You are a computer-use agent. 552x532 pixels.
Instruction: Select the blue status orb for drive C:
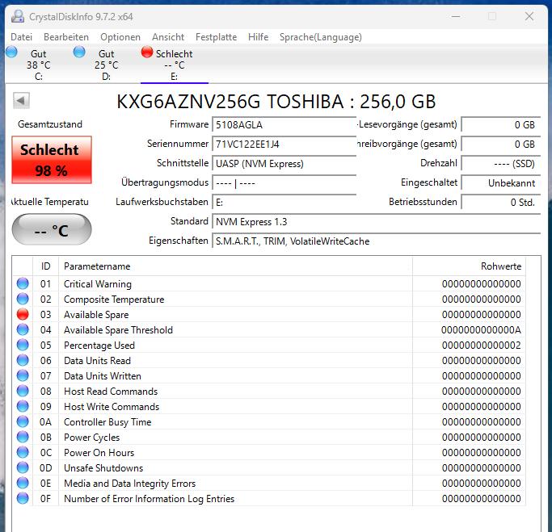[x=11, y=52]
